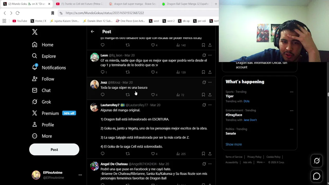Open Premium 50% off in sidebar

click(x=54, y=113)
